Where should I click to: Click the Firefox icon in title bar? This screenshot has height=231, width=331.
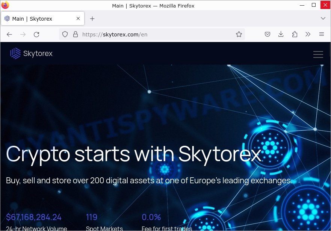tap(5, 5)
